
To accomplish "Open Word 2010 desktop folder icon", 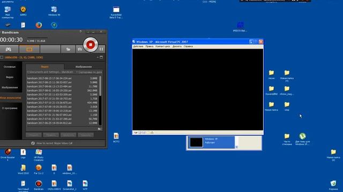I will coord(23,170).
